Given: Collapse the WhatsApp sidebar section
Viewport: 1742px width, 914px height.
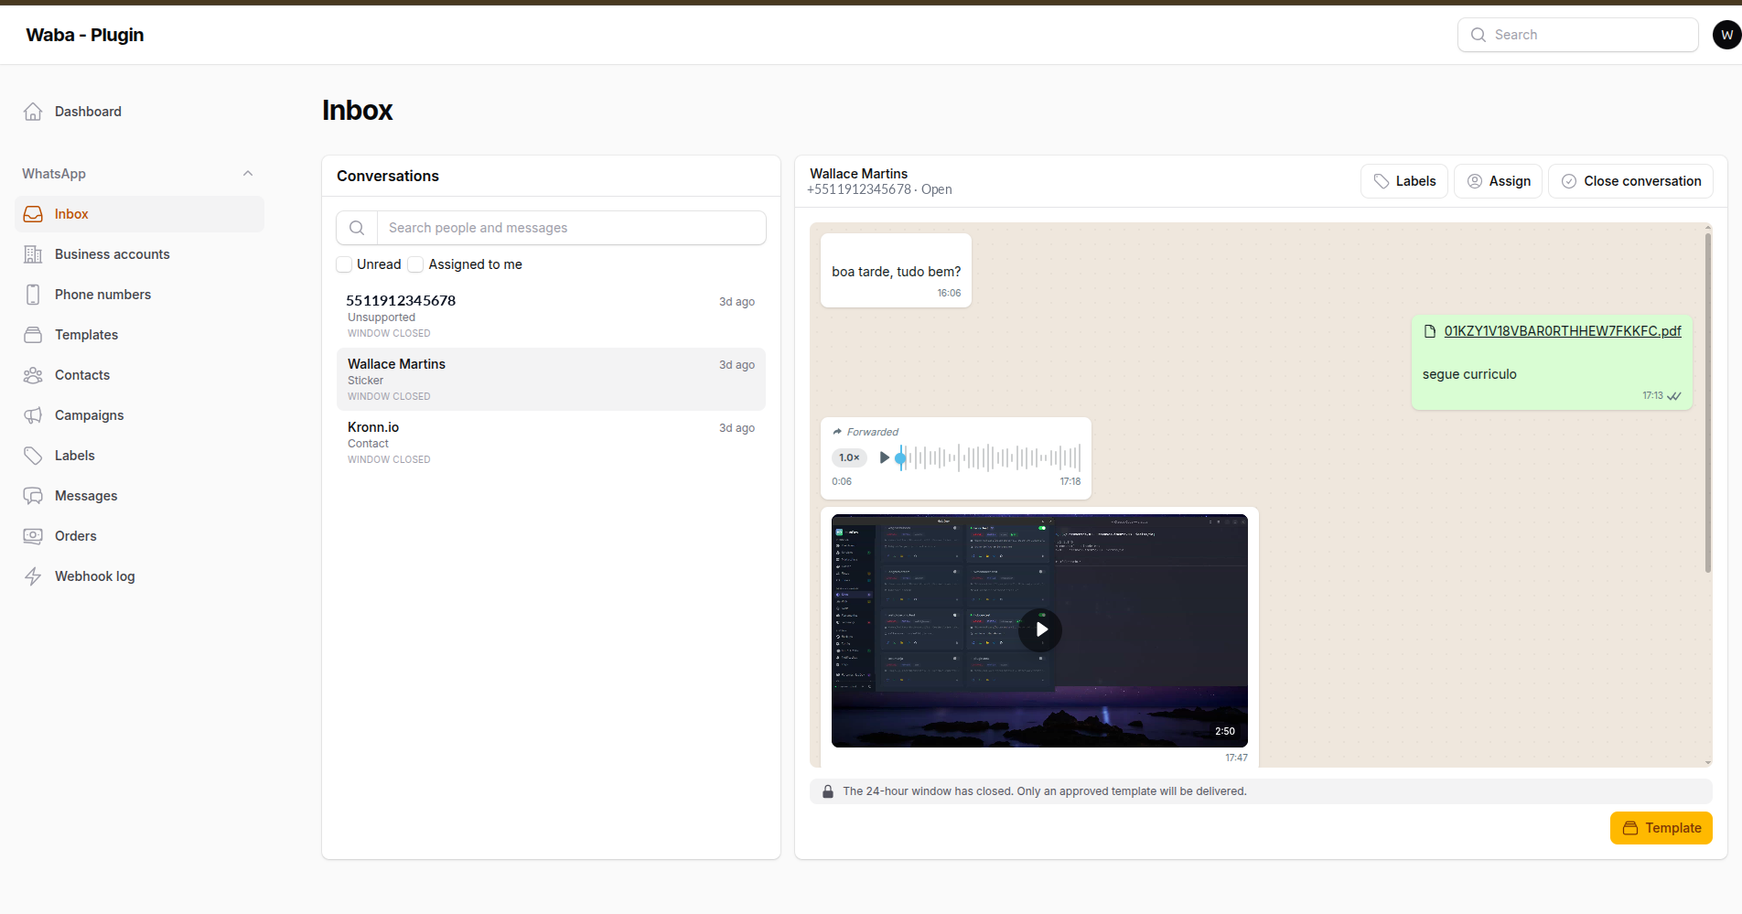Looking at the screenshot, I should coord(248,174).
